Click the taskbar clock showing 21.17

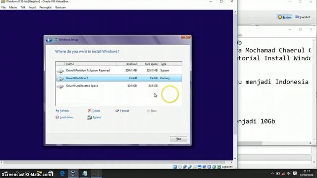pos(307,174)
